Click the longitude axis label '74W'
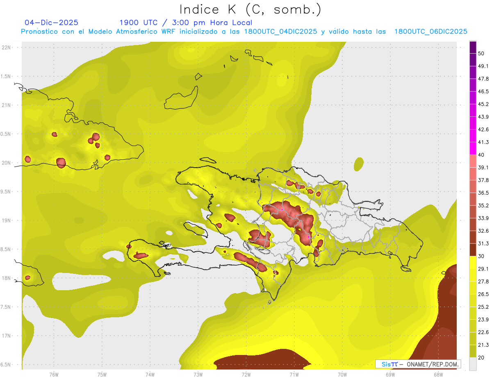The image size is (492, 380). [x=150, y=375]
